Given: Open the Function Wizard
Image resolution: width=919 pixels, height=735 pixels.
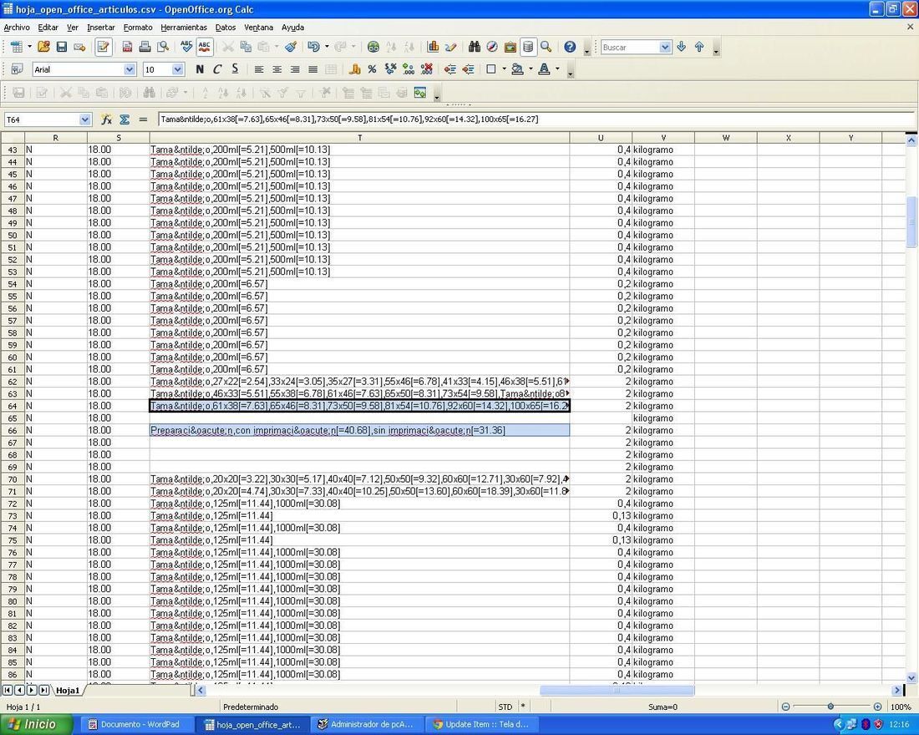Looking at the screenshot, I should 106,119.
